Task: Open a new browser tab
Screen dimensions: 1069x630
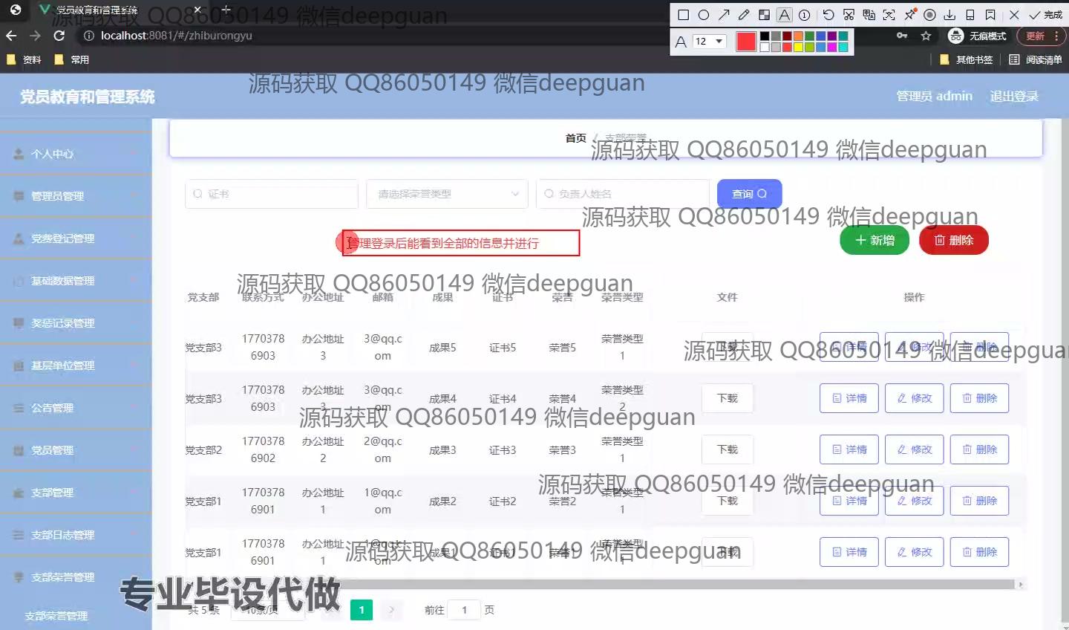Action: pyautogui.click(x=226, y=10)
